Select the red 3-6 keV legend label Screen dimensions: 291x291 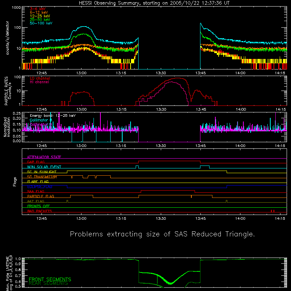click(38, 9)
